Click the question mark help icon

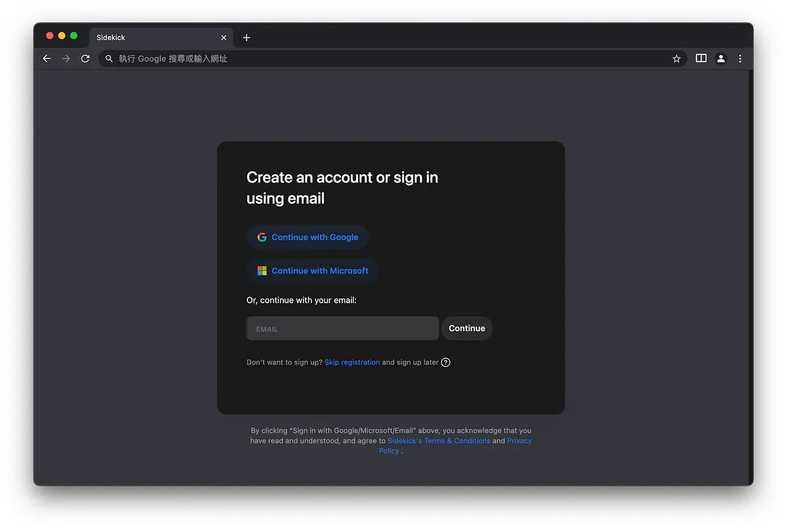(446, 362)
